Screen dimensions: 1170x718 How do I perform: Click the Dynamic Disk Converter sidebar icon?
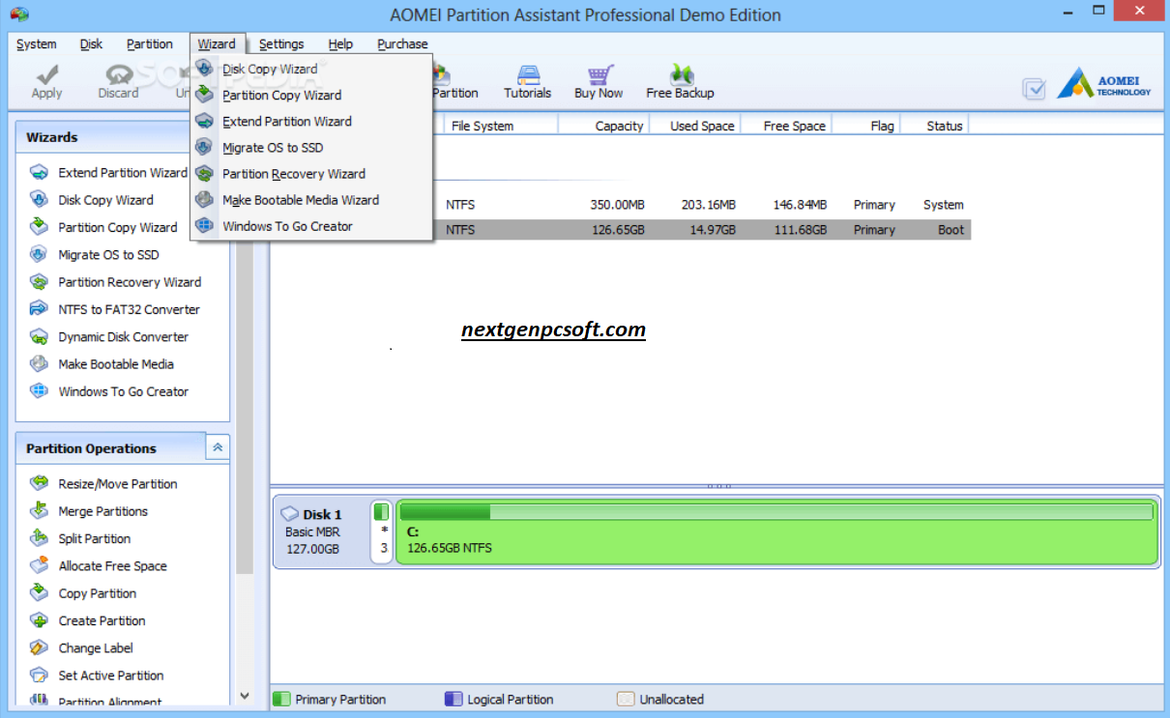click(x=39, y=337)
